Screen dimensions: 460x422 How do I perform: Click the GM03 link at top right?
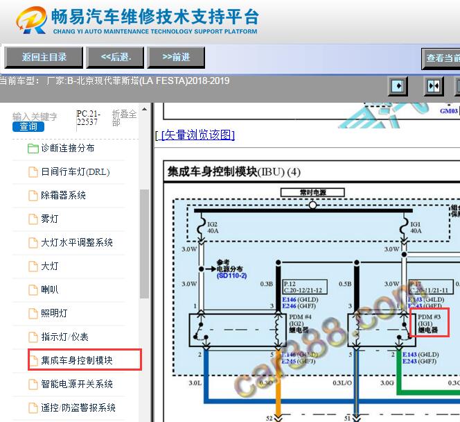tap(448, 111)
